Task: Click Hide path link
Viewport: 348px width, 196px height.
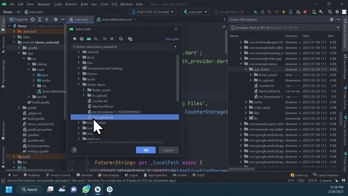Action: 172,39
